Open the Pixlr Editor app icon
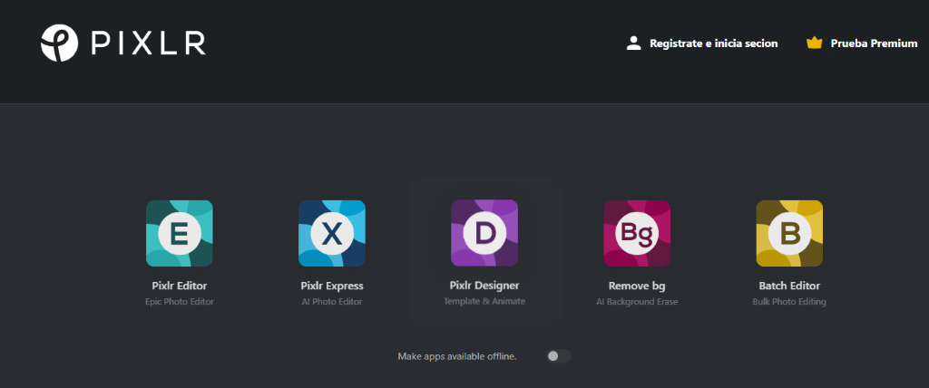 [180, 233]
